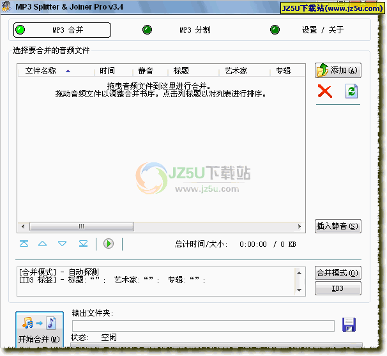Screen dimensions: 387x356
Task: Click the 总计时间/大小 label
Action: (x=201, y=244)
